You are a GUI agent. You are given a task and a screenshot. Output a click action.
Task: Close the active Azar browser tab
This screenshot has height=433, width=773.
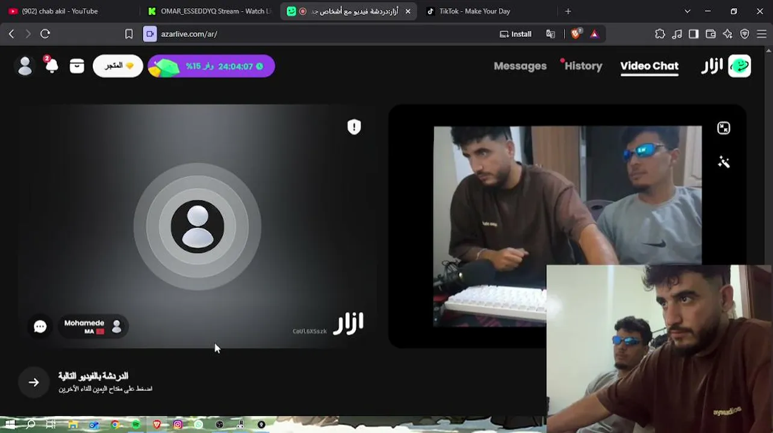click(x=408, y=11)
